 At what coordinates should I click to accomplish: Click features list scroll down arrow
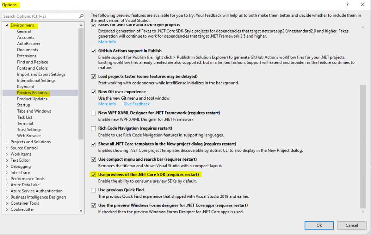click(363, 212)
